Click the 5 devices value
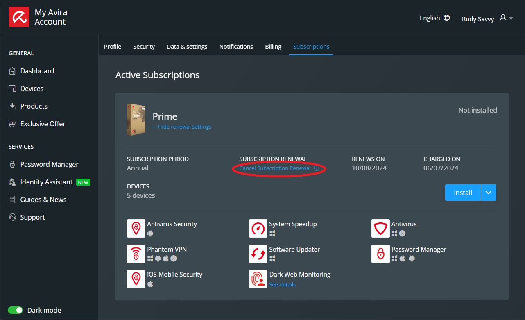This screenshot has height=320, width=525. (141, 195)
